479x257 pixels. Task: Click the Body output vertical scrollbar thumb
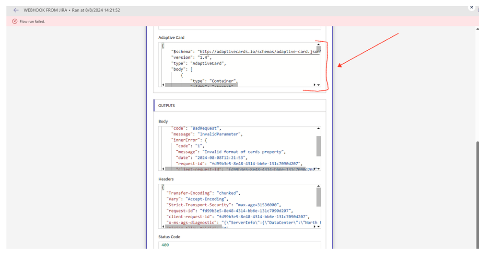pyautogui.click(x=318, y=146)
